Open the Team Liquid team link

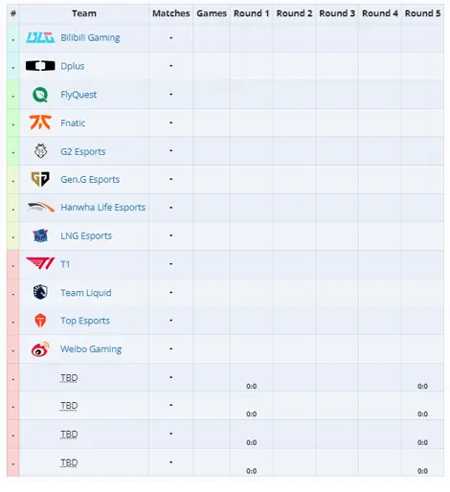click(x=86, y=293)
